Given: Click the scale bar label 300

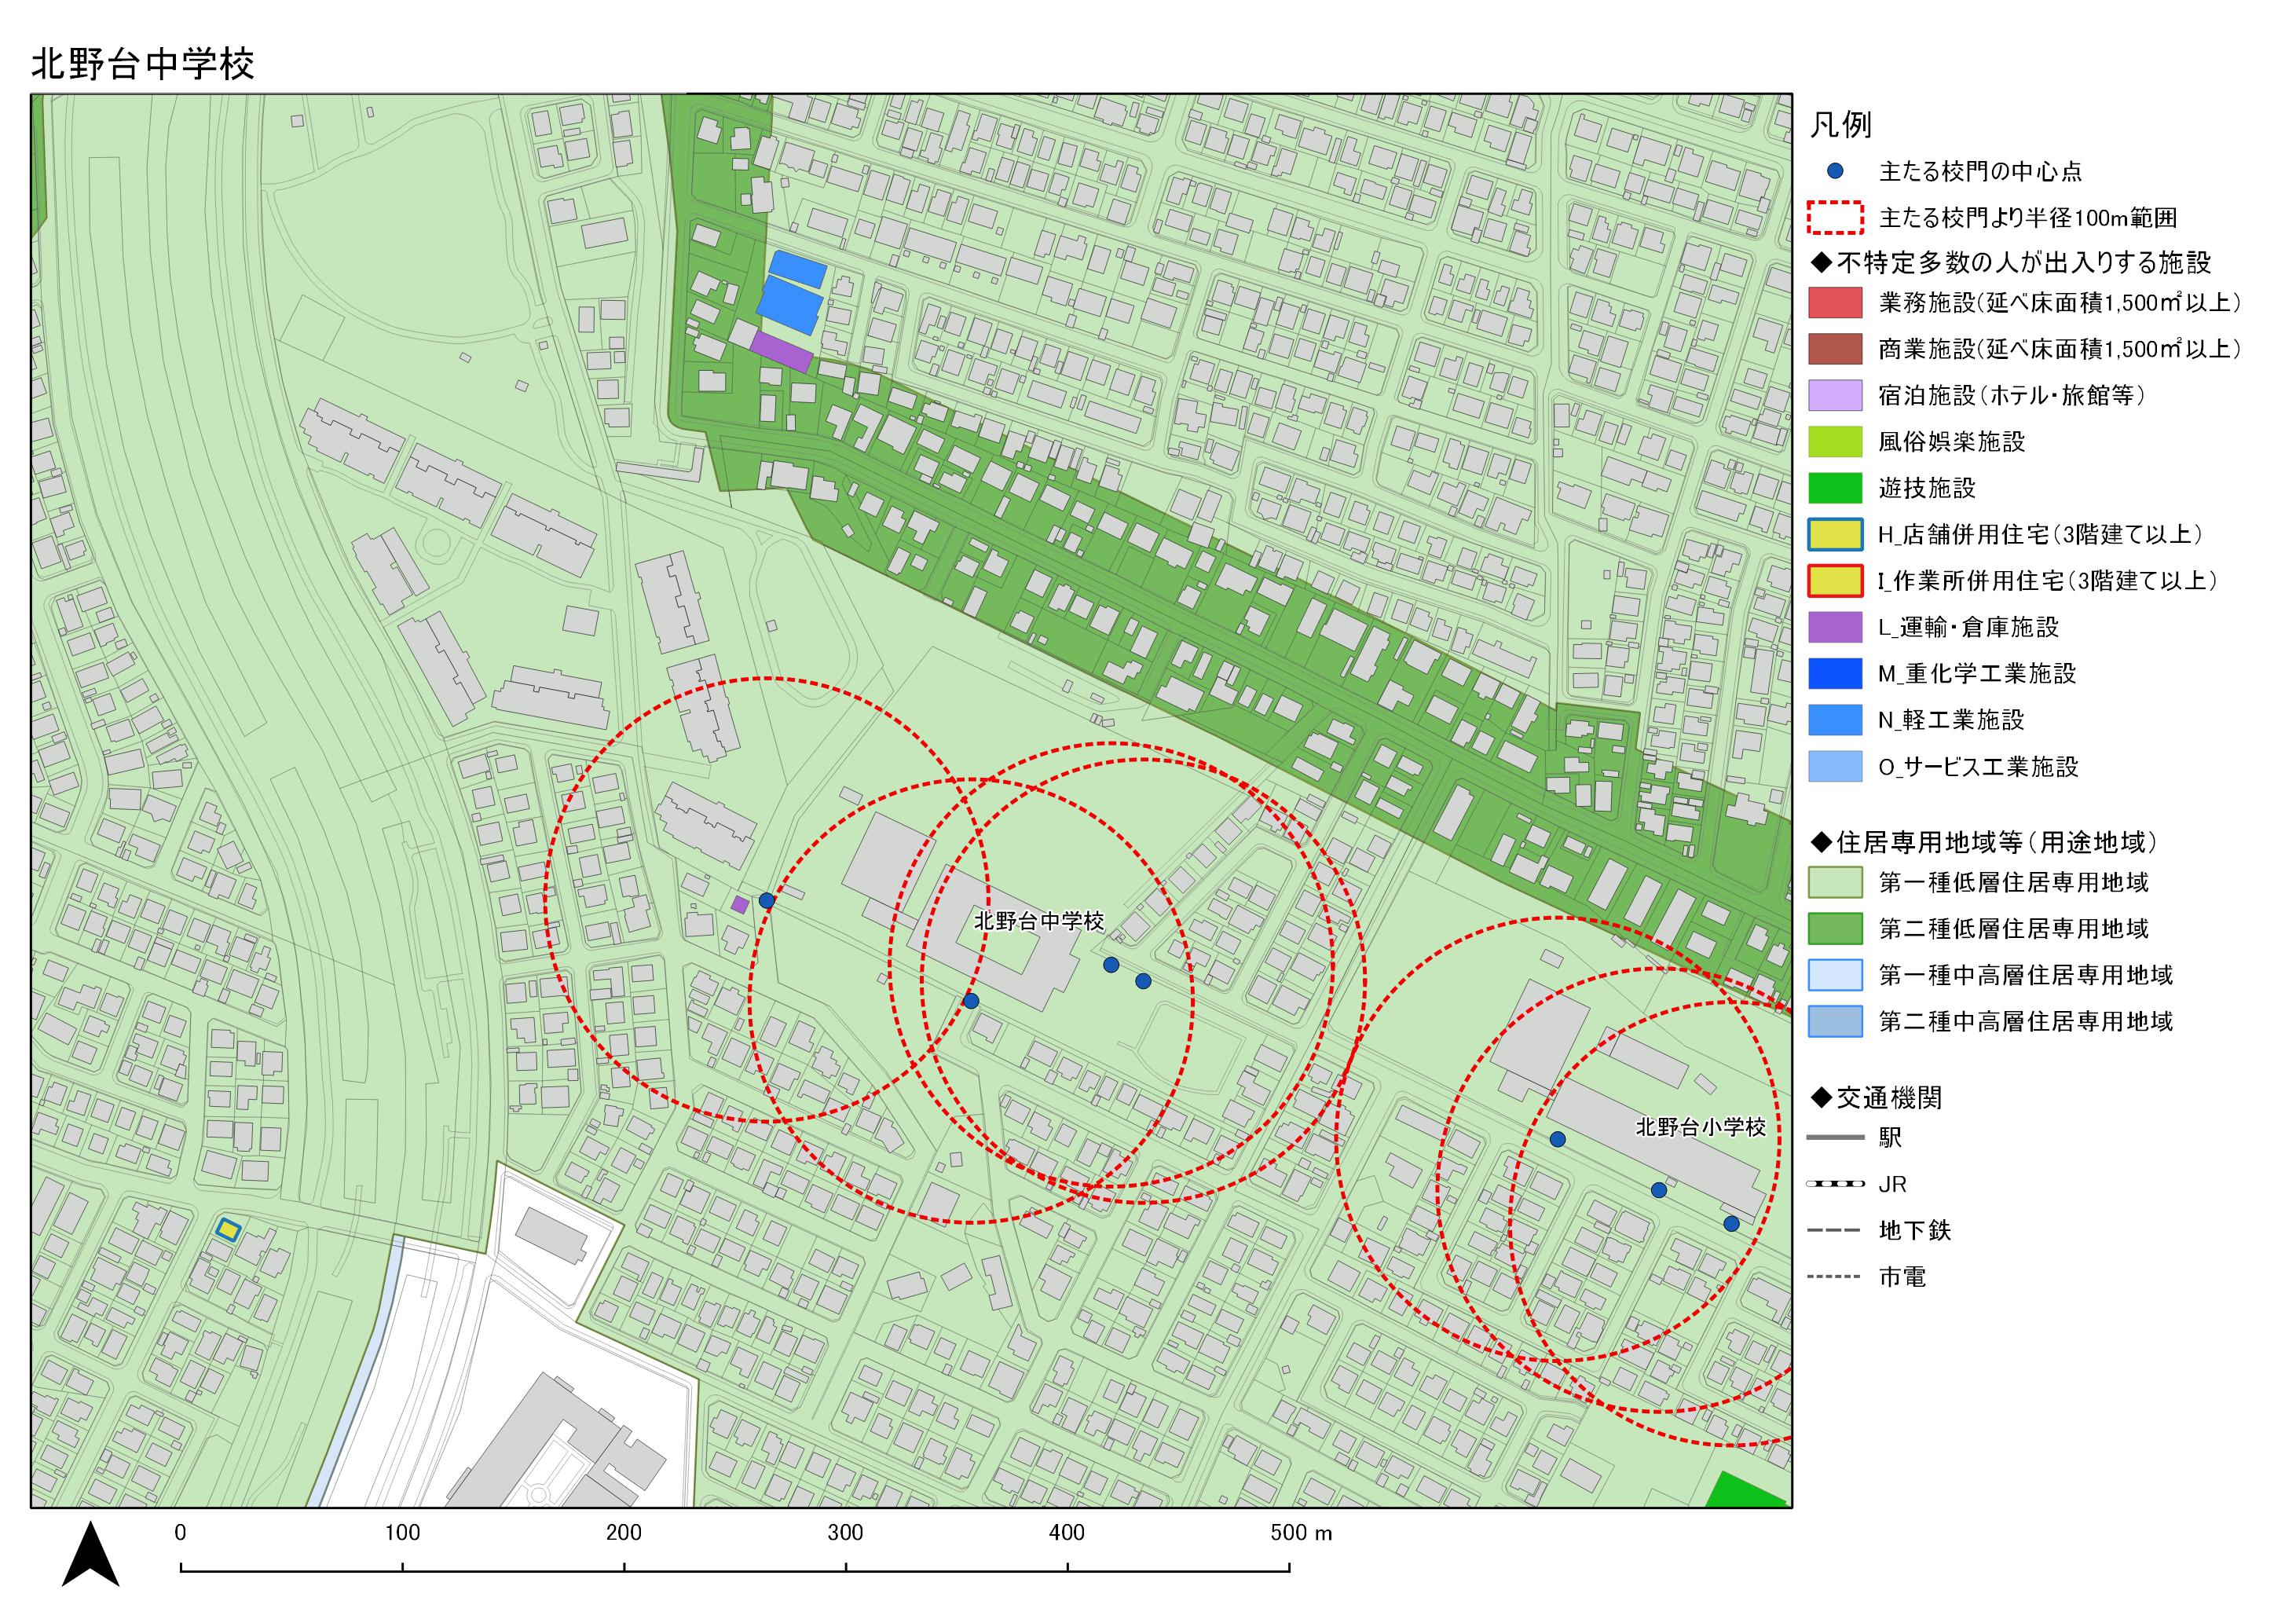Looking at the screenshot, I should tap(845, 1532).
